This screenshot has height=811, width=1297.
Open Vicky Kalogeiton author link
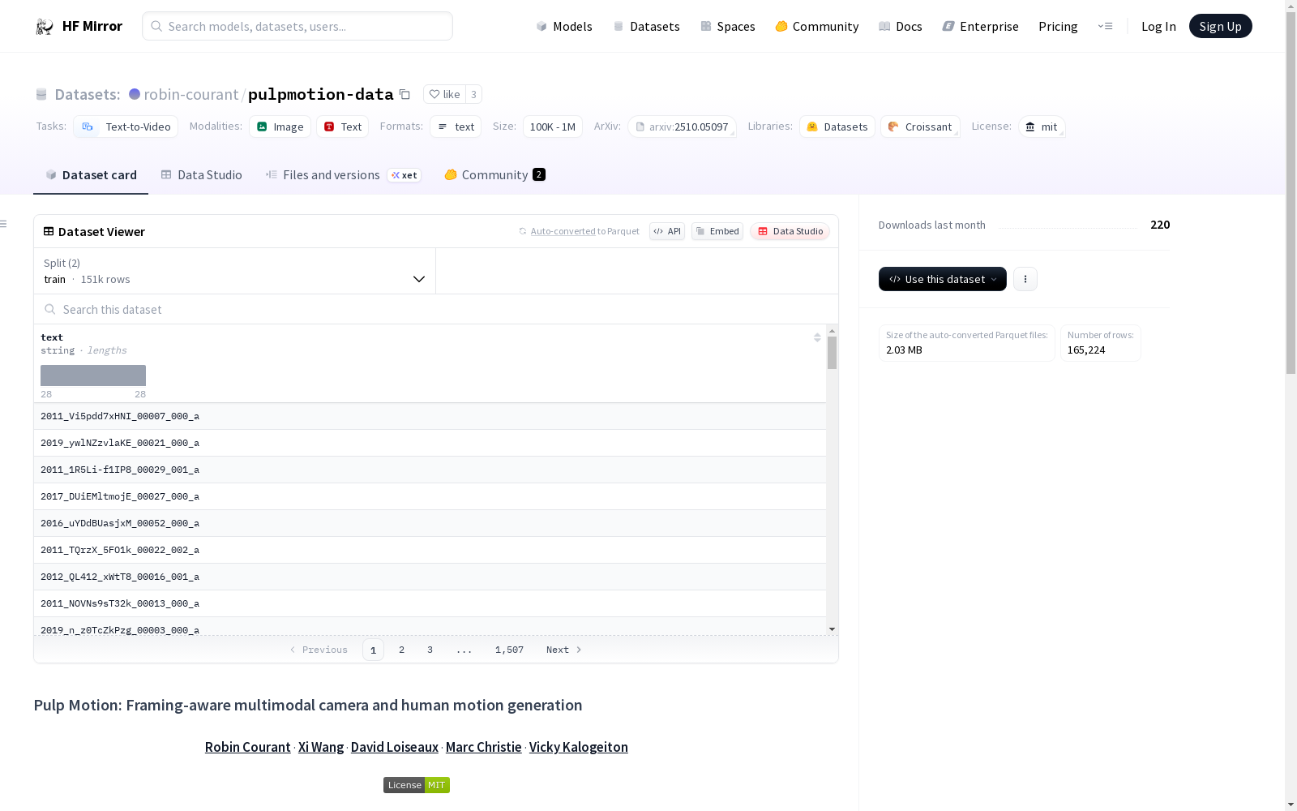tap(579, 747)
